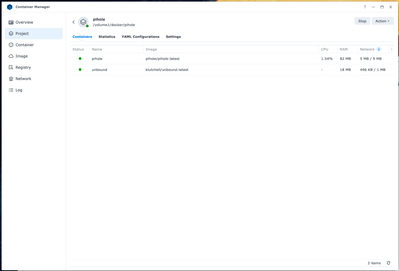Select the unbound container name
The width and height of the screenshot is (399, 271).
[x=99, y=70]
